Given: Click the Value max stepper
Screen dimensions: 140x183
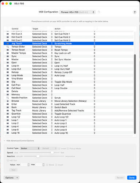Looking at the screenshot, I should point(43,165).
